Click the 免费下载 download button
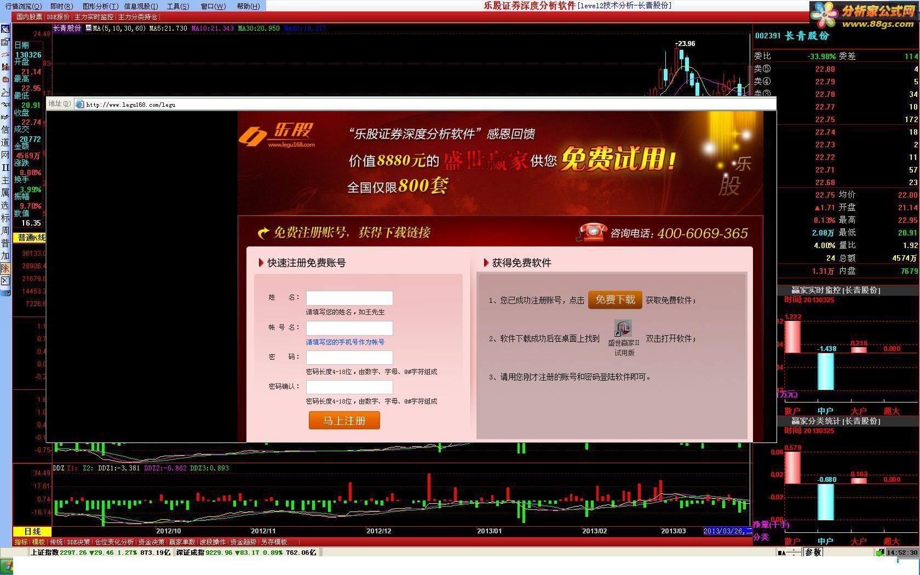 click(x=615, y=300)
